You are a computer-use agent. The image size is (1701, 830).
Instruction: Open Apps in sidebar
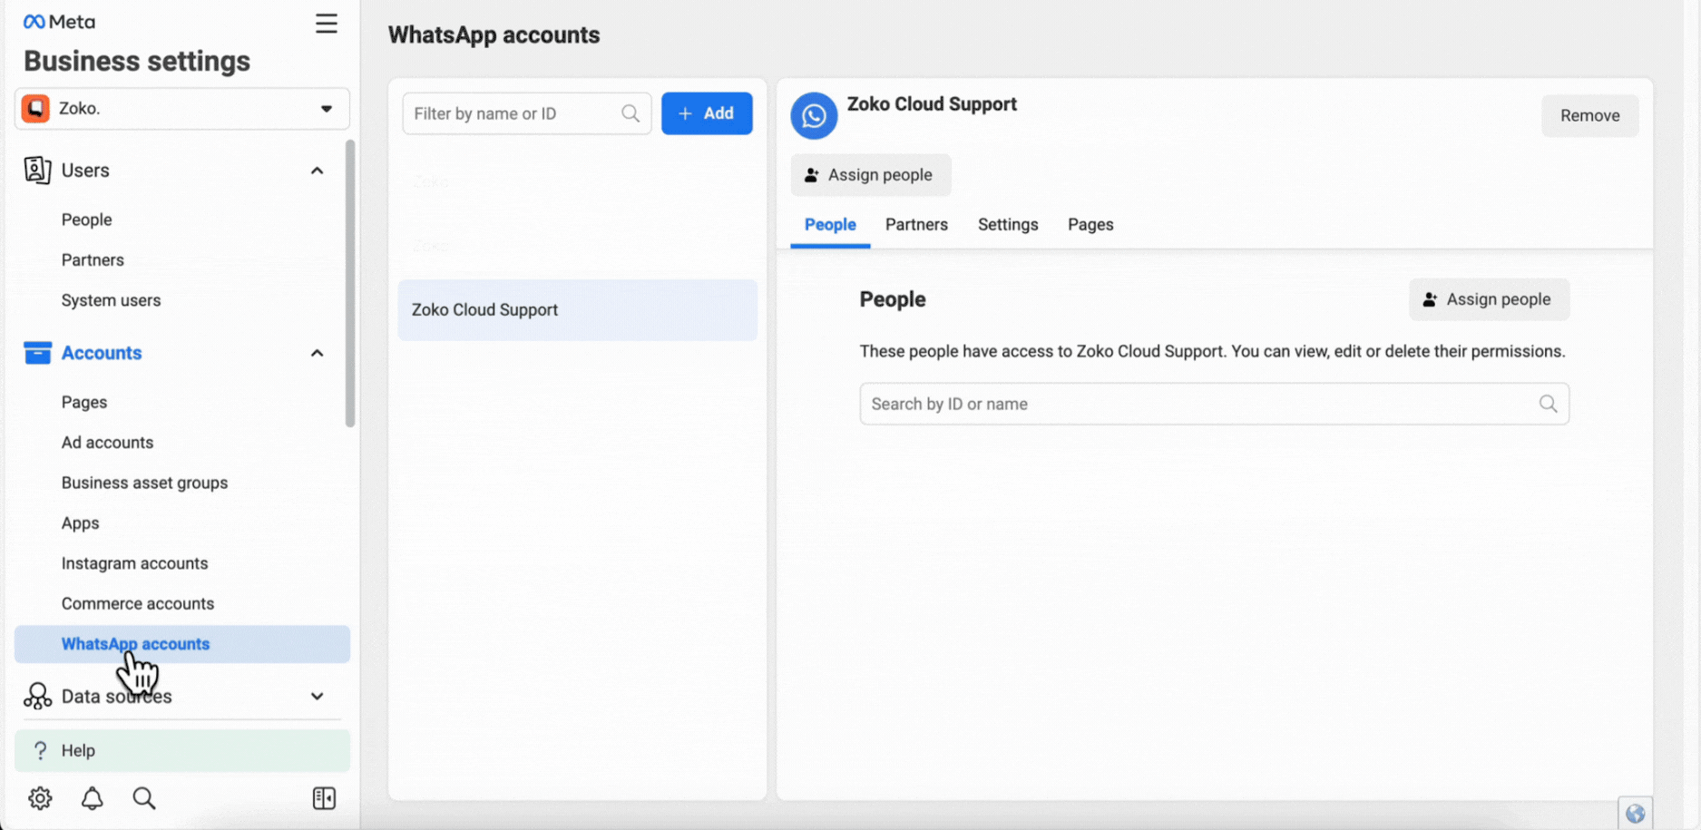point(80,523)
